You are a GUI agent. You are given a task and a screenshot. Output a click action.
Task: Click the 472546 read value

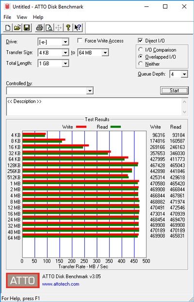pyautogui.click(x=177, y=207)
